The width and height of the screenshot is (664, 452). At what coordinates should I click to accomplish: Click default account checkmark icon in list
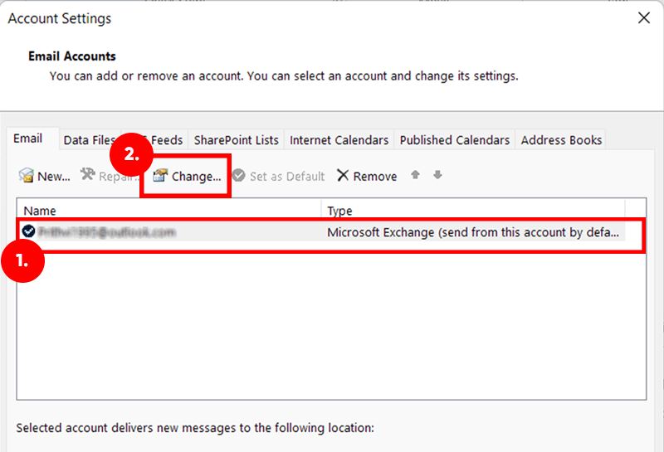point(30,232)
